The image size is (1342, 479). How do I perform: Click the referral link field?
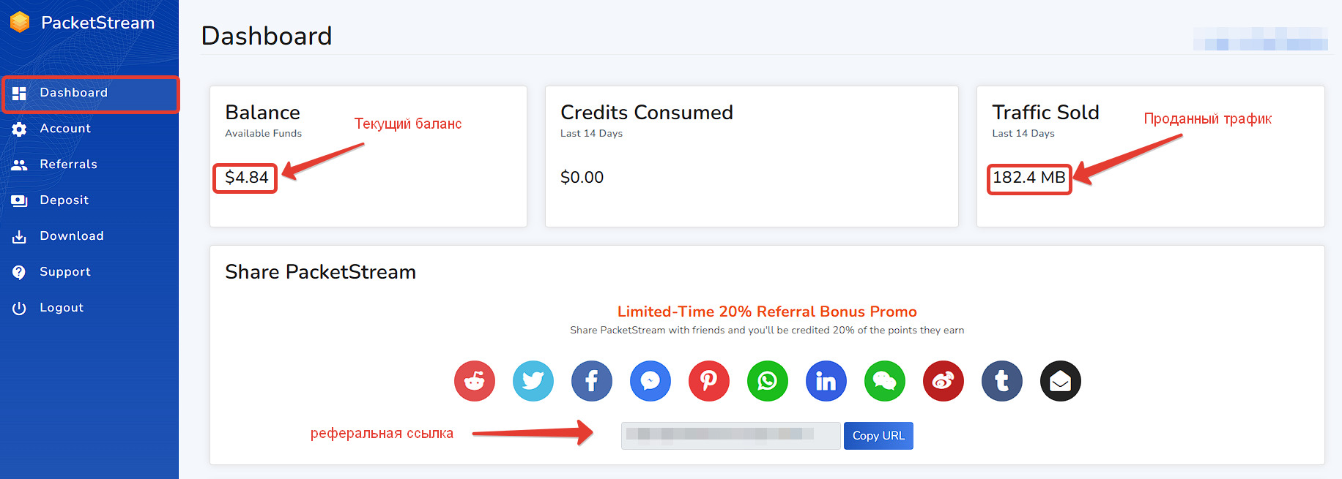[x=730, y=436]
